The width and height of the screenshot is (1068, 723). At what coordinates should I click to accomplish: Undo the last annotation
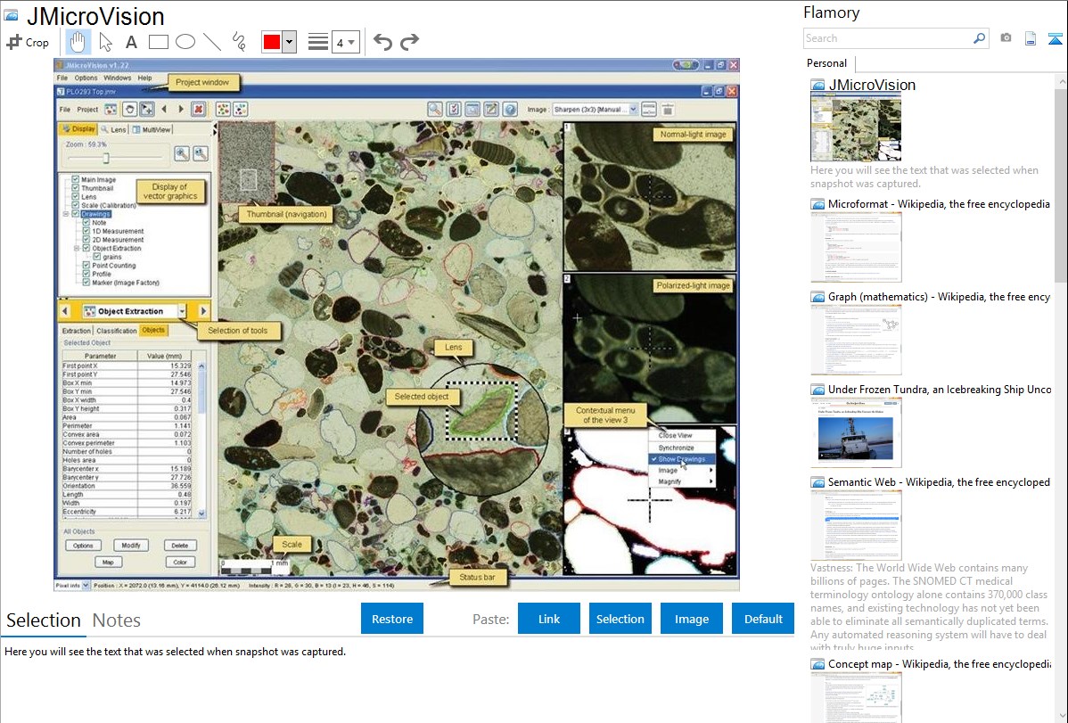click(x=382, y=42)
